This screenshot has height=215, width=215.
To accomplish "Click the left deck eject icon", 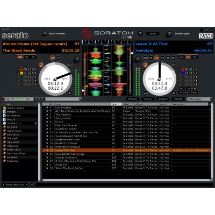I will 70,93.
